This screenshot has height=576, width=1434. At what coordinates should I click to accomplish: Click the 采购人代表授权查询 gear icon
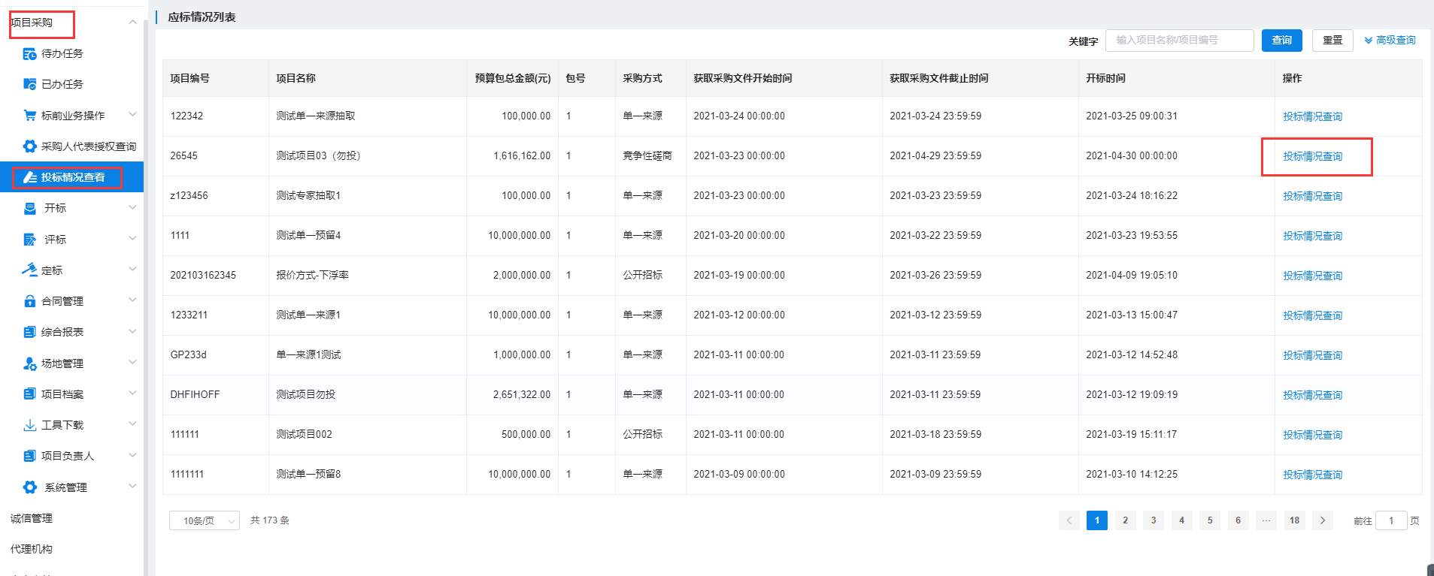(x=29, y=146)
